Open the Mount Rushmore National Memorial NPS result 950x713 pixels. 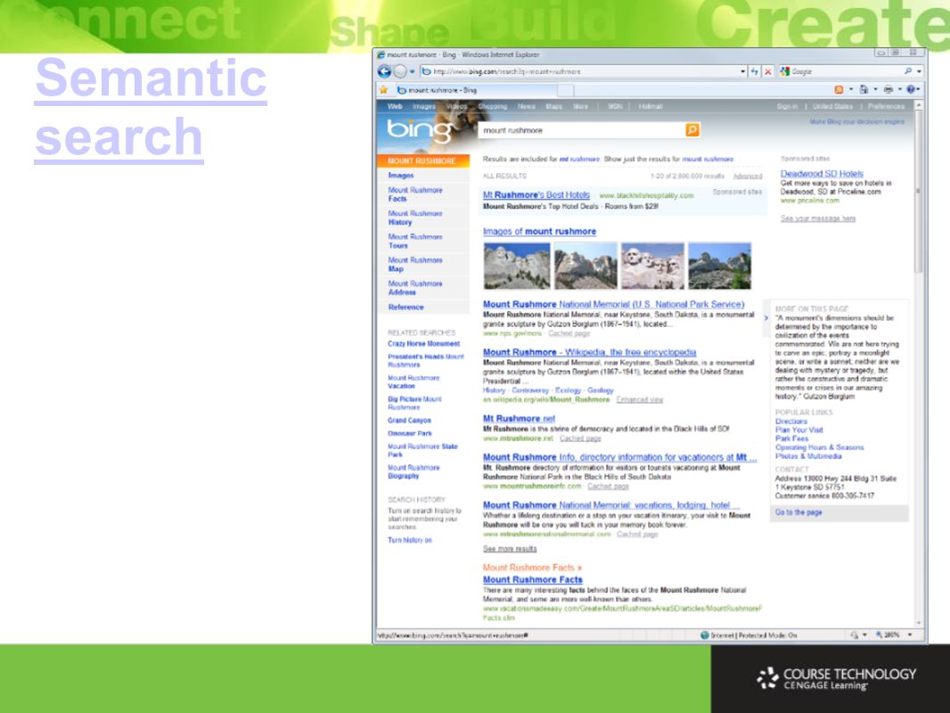coord(613,304)
